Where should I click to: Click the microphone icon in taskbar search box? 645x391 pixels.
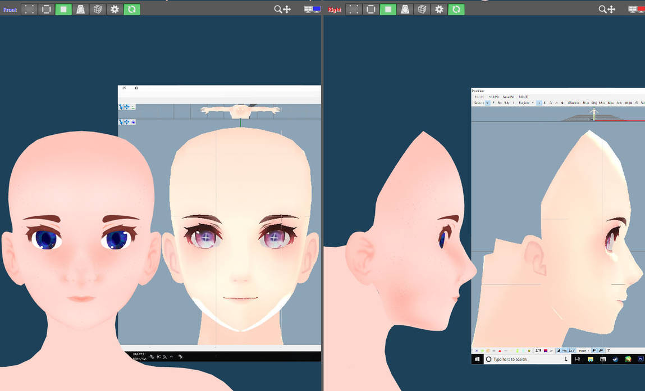(566, 360)
